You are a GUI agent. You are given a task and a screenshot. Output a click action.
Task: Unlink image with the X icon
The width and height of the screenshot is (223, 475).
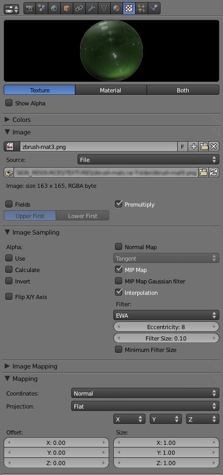(214, 146)
